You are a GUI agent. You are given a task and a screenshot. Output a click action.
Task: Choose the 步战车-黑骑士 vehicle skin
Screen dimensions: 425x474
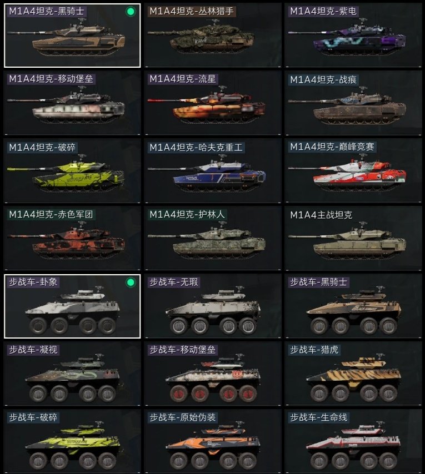coord(353,306)
